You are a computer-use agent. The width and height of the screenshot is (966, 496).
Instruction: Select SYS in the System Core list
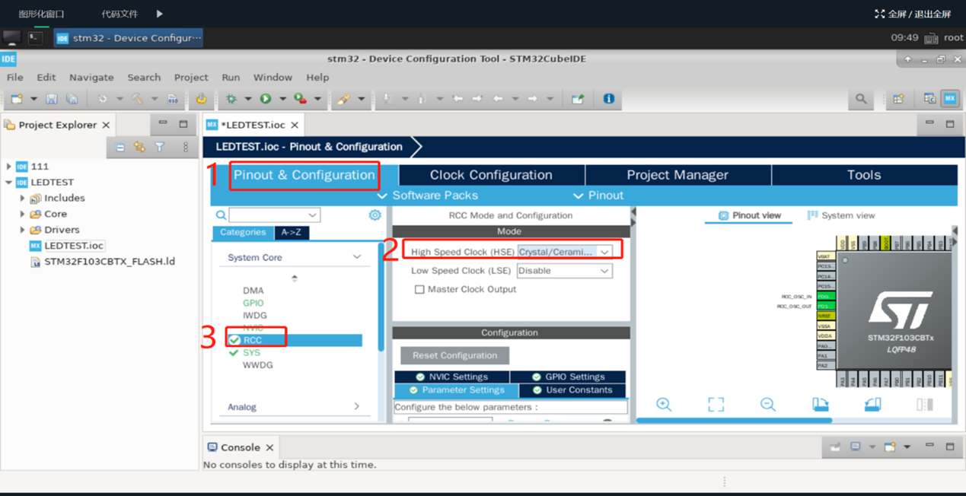pos(251,353)
